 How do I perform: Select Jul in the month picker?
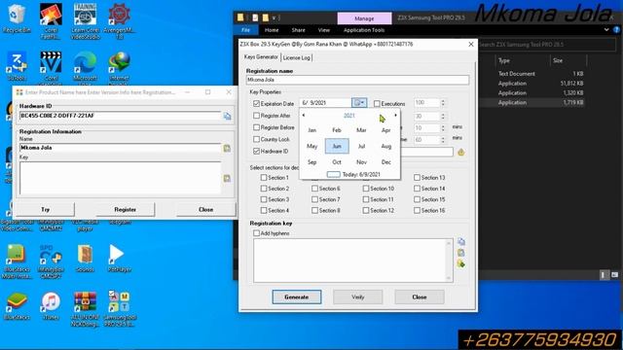tap(361, 146)
